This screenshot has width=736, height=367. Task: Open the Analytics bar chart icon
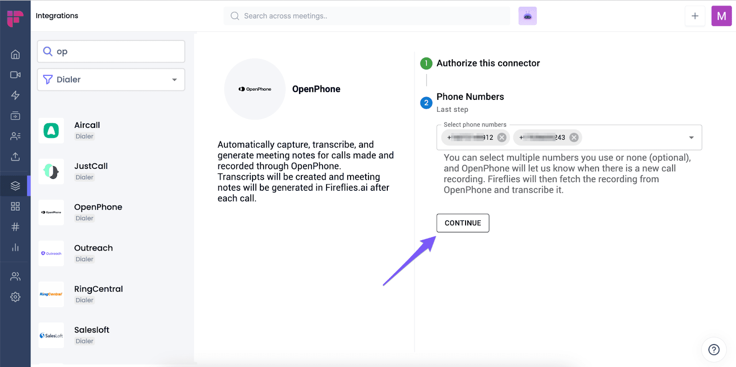(x=15, y=247)
